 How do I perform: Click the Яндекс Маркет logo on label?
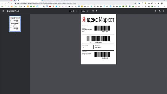coord(98,20)
